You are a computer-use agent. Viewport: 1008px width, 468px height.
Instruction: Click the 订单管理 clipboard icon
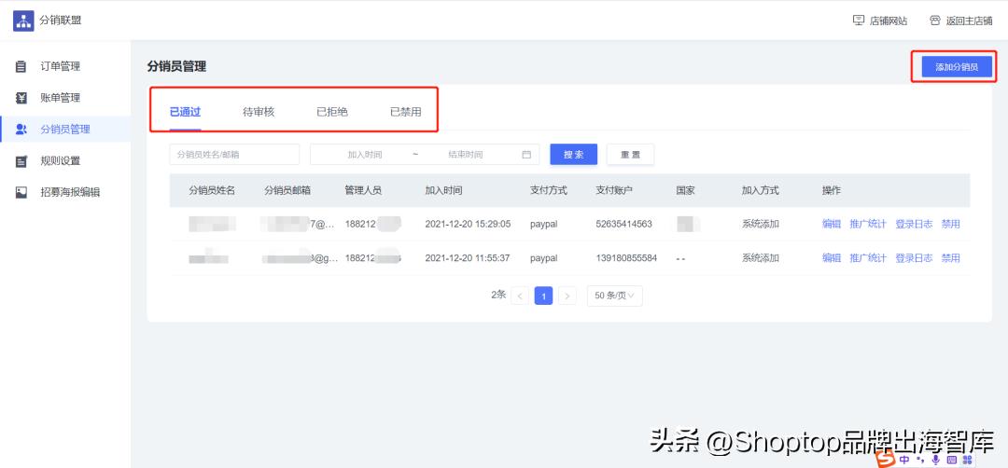click(x=21, y=66)
